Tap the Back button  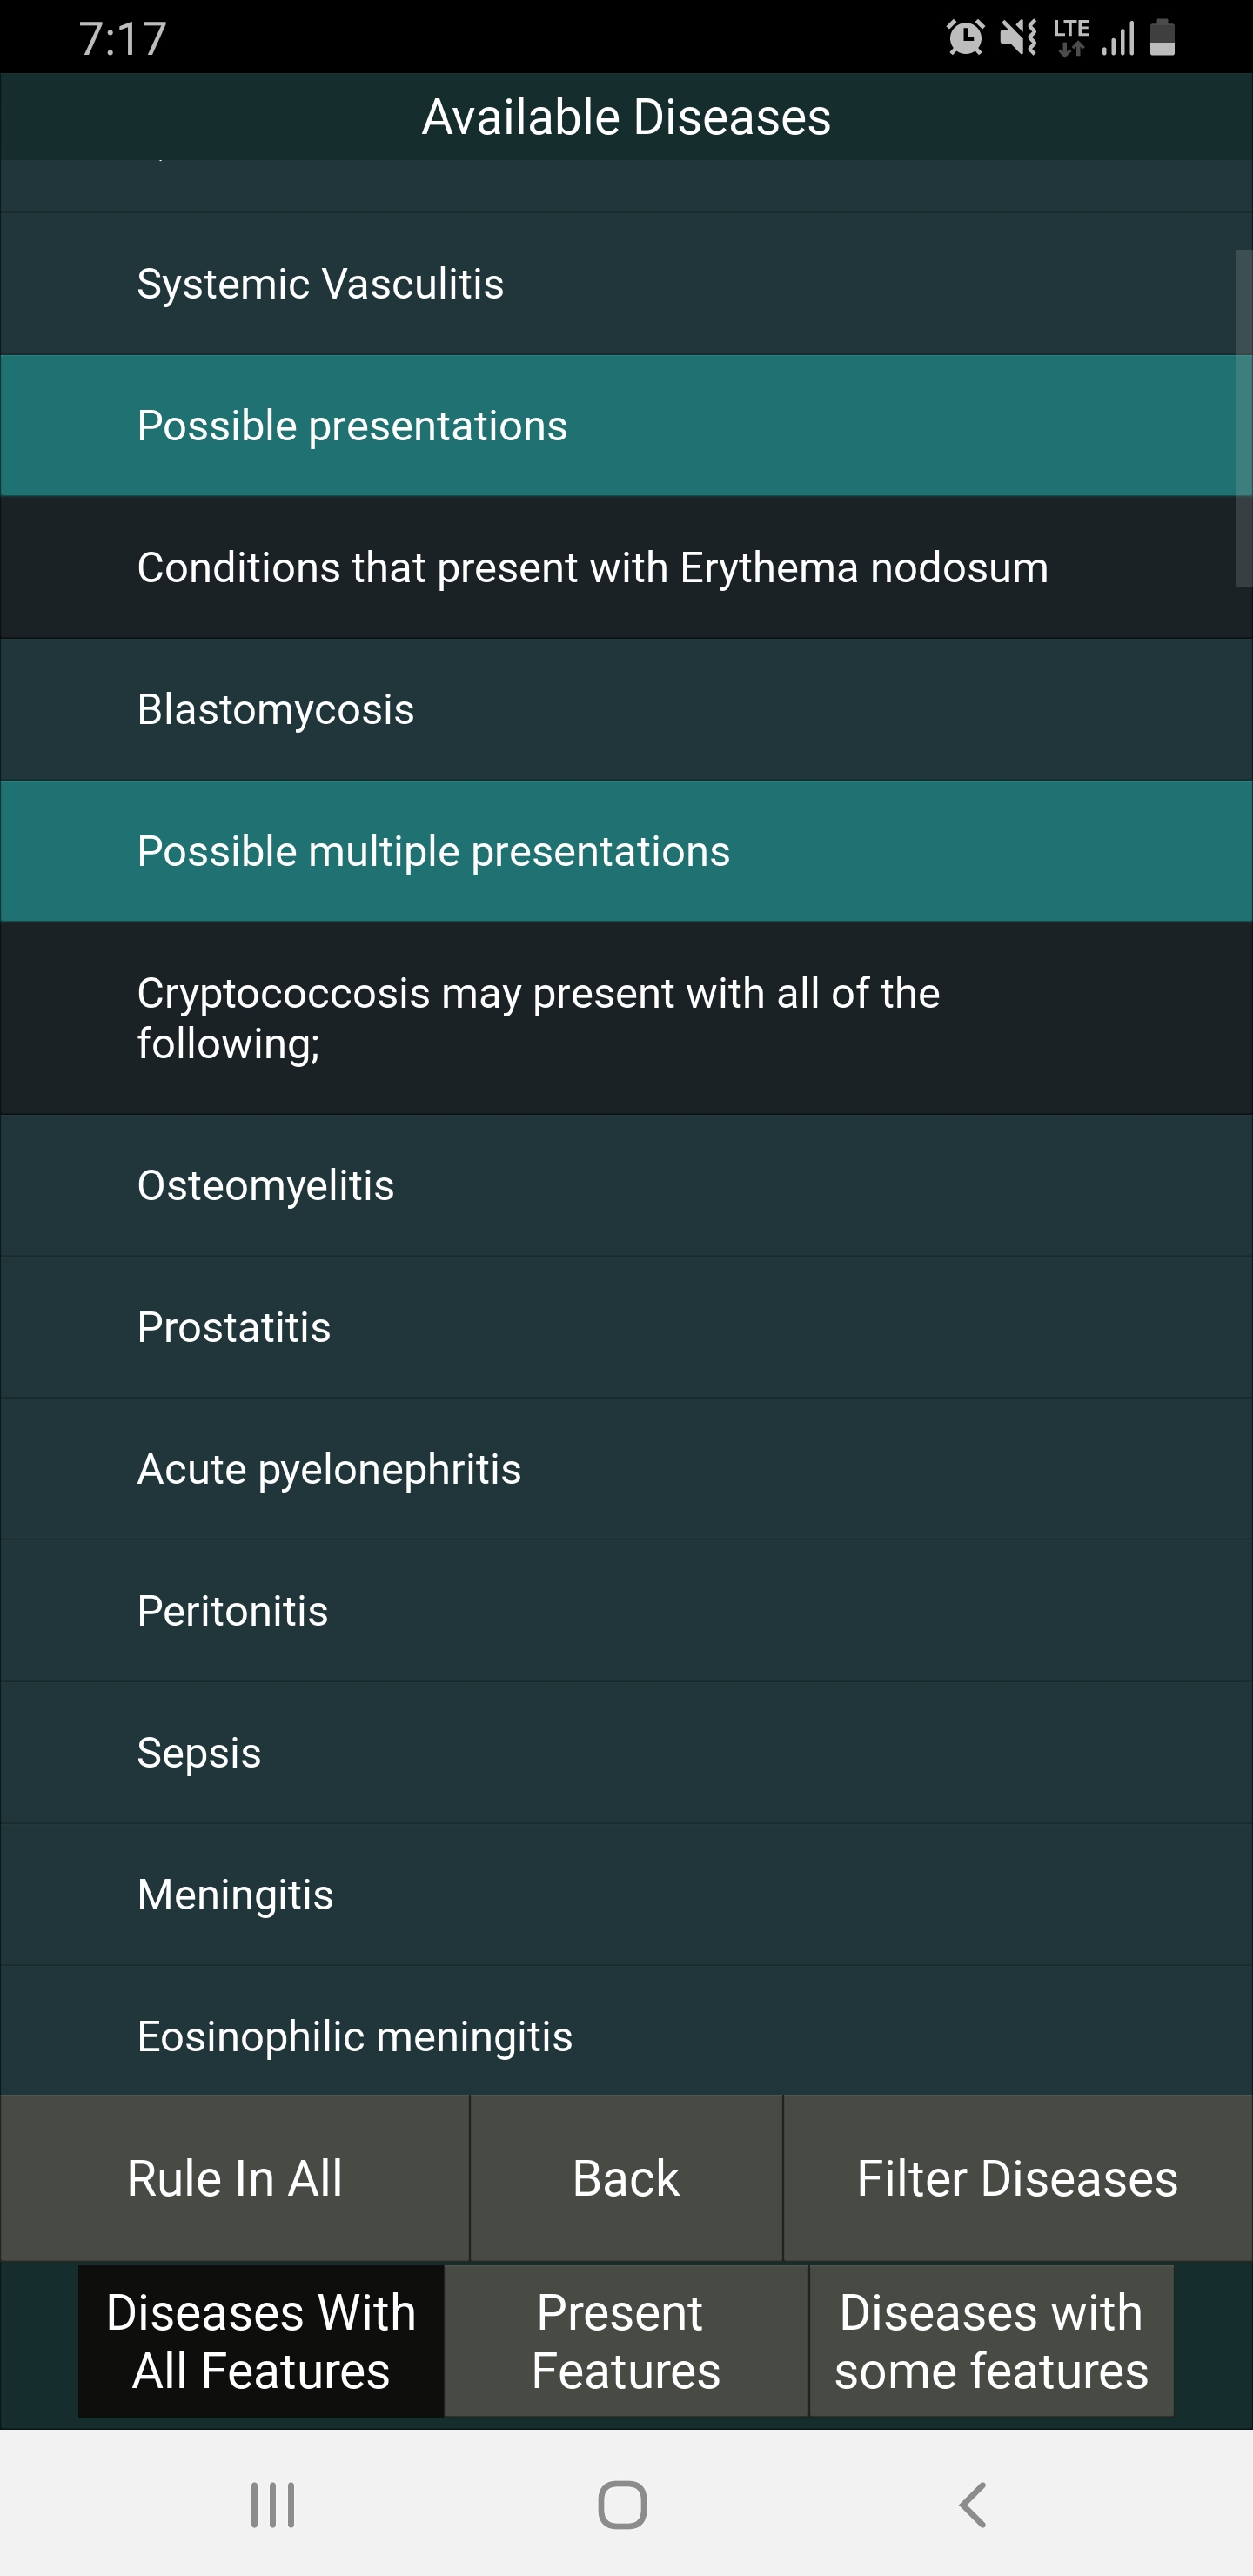point(626,2178)
